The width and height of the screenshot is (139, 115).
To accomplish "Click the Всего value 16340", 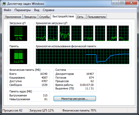I will (44, 74).
